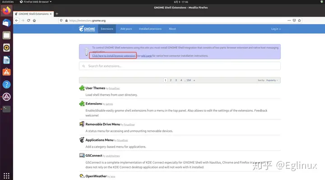Focus the Search for extensions field

coord(180,66)
